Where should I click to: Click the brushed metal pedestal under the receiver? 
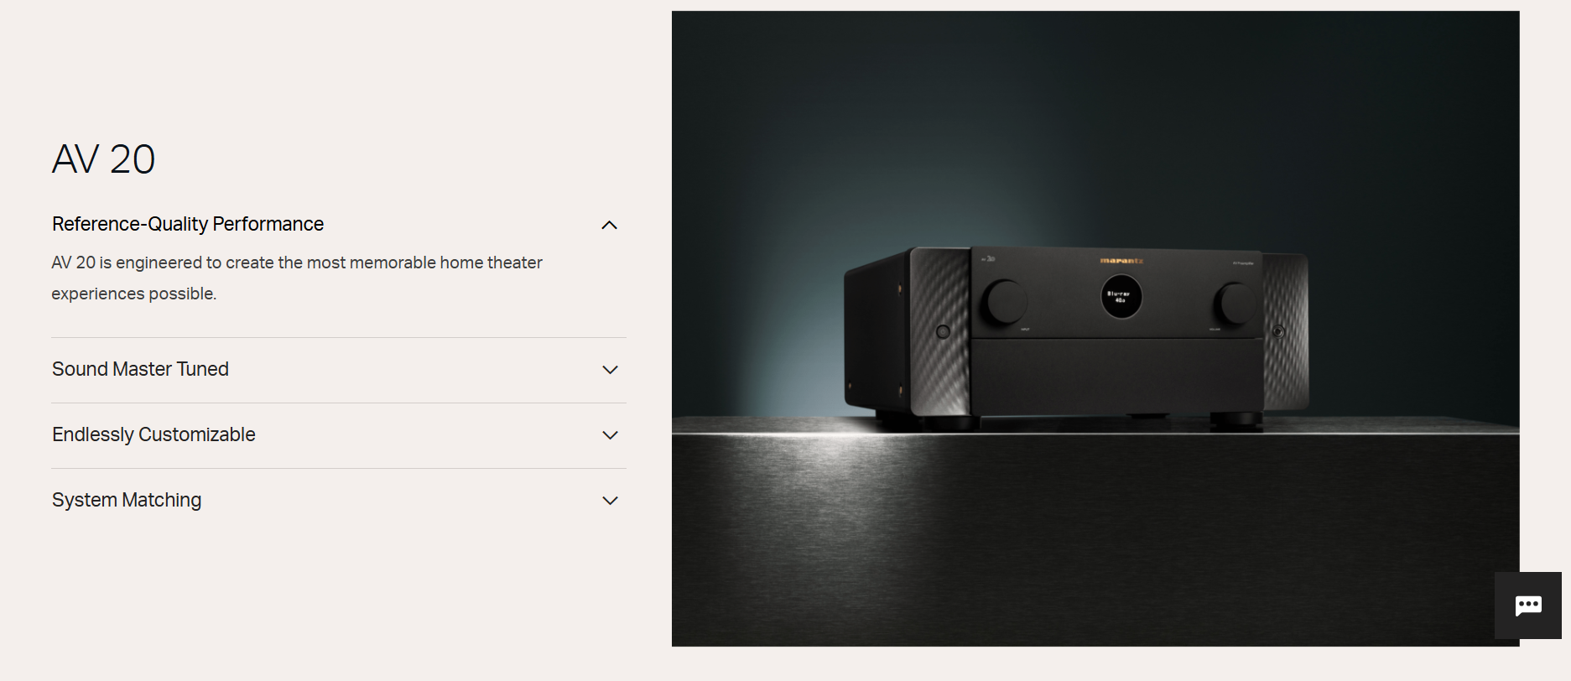click(1095, 537)
